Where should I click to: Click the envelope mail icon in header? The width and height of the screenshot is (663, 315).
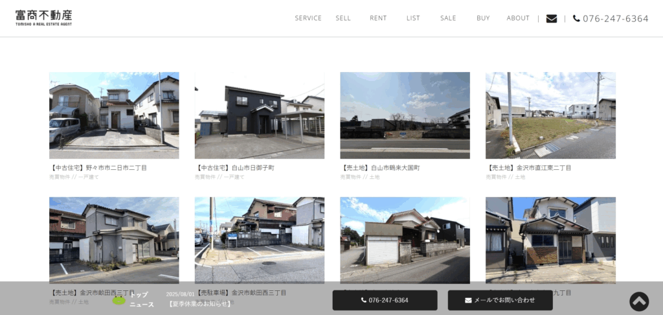tap(551, 19)
